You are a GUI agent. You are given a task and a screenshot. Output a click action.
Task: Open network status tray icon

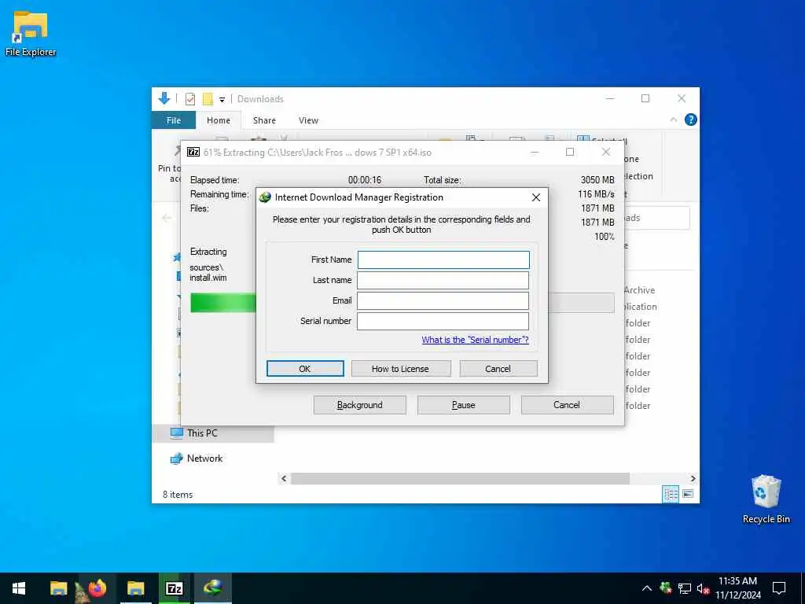pyautogui.click(x=685, y=588)
